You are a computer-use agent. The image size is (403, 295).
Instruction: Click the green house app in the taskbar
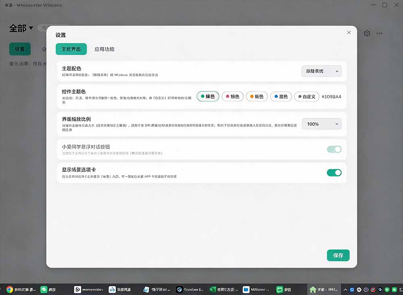coord(324,290)
